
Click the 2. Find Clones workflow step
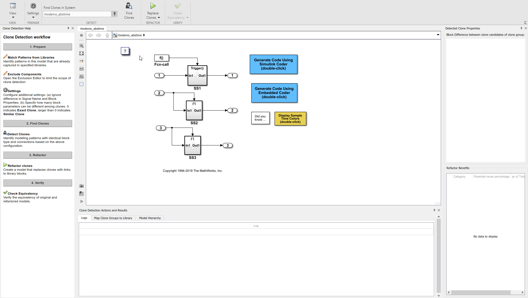coord(38,123)
